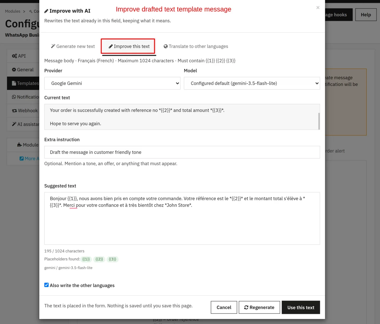The width and height of the screenshot is (380, 324).
Task: Click the gear icon next to General
Action: [14, 70]
